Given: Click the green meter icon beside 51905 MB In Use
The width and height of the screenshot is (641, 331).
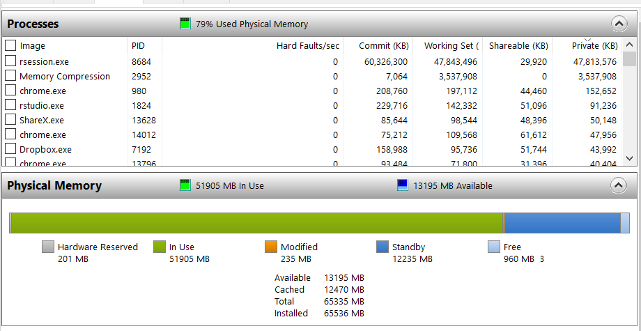Looking at the screenshot, I should pos(185,185).
